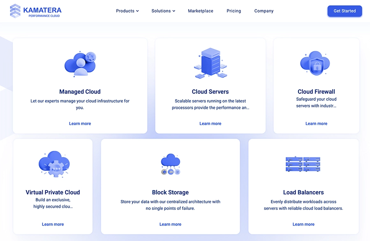
Task: Click Learn more for Load Balancers
Action: pos(303,224)
